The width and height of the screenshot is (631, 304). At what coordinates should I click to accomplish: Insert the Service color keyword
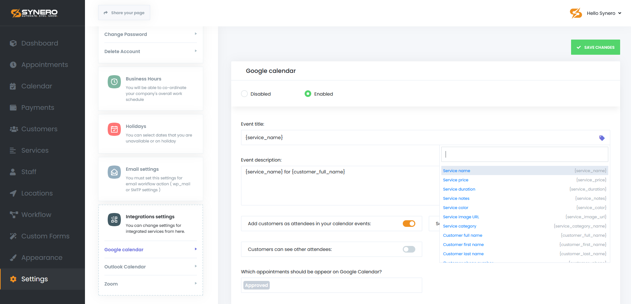(524, 207)
